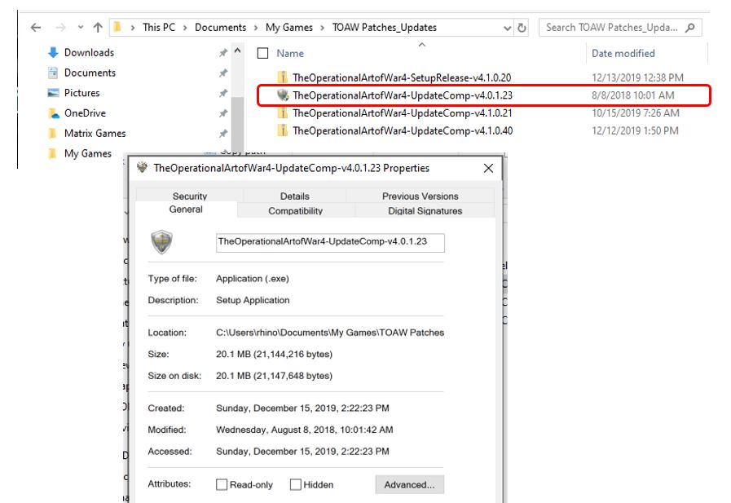This screenshot has width=731, height=503.
Task: Expand chevron after 'Documents' breadcrumb
Action: (x=256, y=28)
